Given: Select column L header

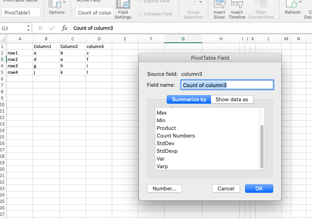Looking at the screenshot, I should coord(268,39).
